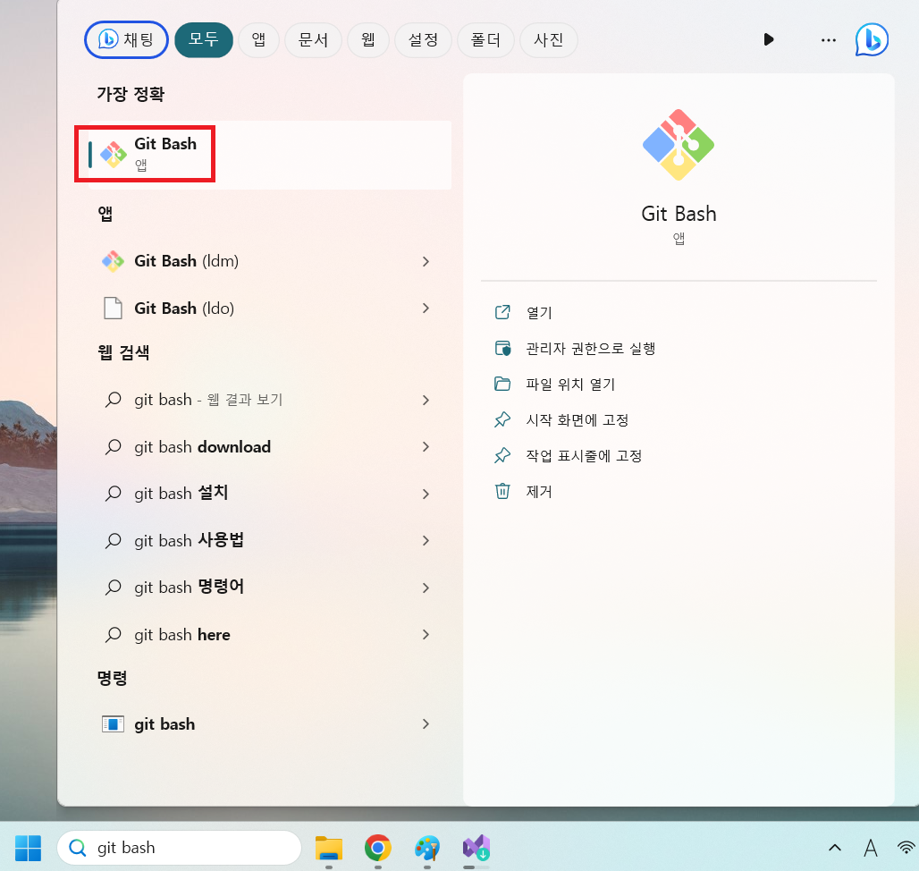Click search icon beside 'git bash 사용법'

click(114, 540)
